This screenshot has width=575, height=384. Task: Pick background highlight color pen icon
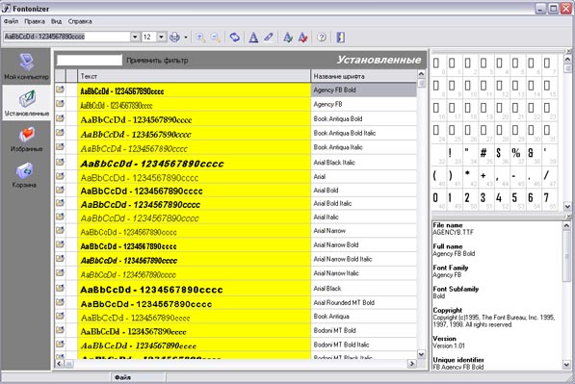(269, 37)
